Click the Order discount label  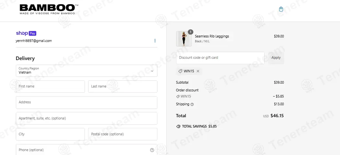point(187,90)
